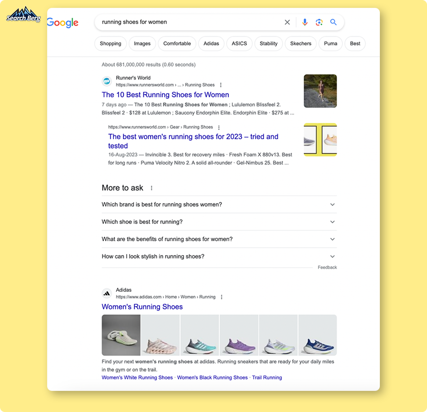
Task: Open the teal Adidas shoe image
Action: [200, 335]
